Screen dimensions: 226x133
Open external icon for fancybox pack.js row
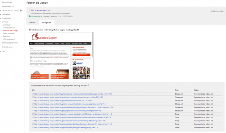33,124
